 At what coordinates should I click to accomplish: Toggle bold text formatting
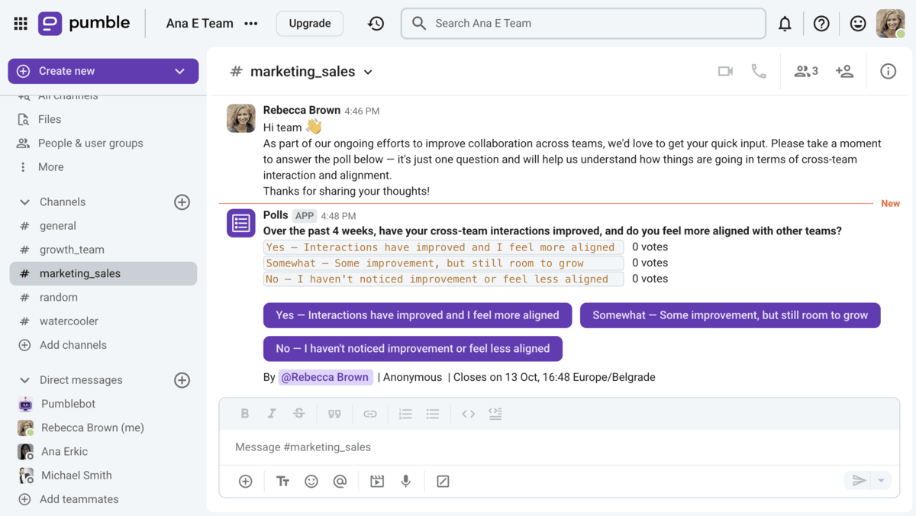coord(245,414)
